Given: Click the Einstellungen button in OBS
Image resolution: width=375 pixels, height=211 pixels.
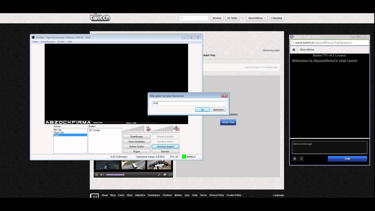Looking at the screenshot, I should pyautogui.click(x=137, y=137).
